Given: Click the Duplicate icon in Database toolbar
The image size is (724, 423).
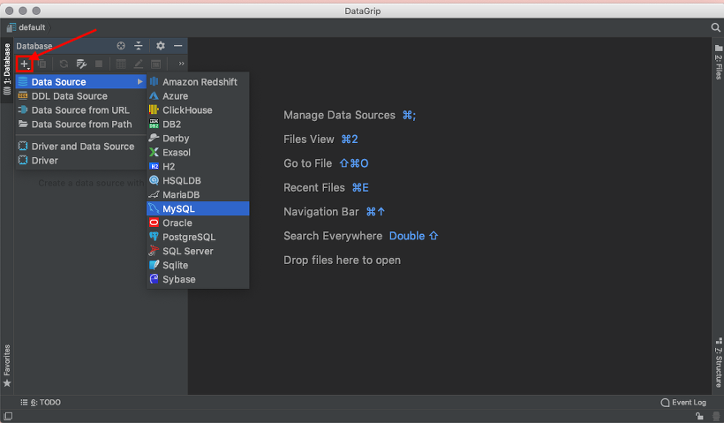Looking at the screenshot, I should point(42,64).
